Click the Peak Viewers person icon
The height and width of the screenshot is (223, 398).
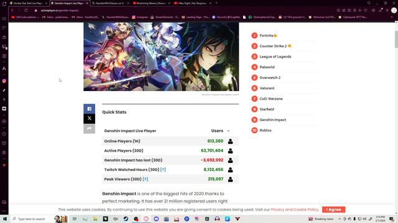(230, 179)
